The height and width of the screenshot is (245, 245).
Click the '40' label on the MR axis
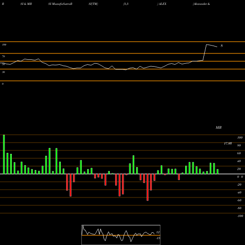click(x=239, y=161)
